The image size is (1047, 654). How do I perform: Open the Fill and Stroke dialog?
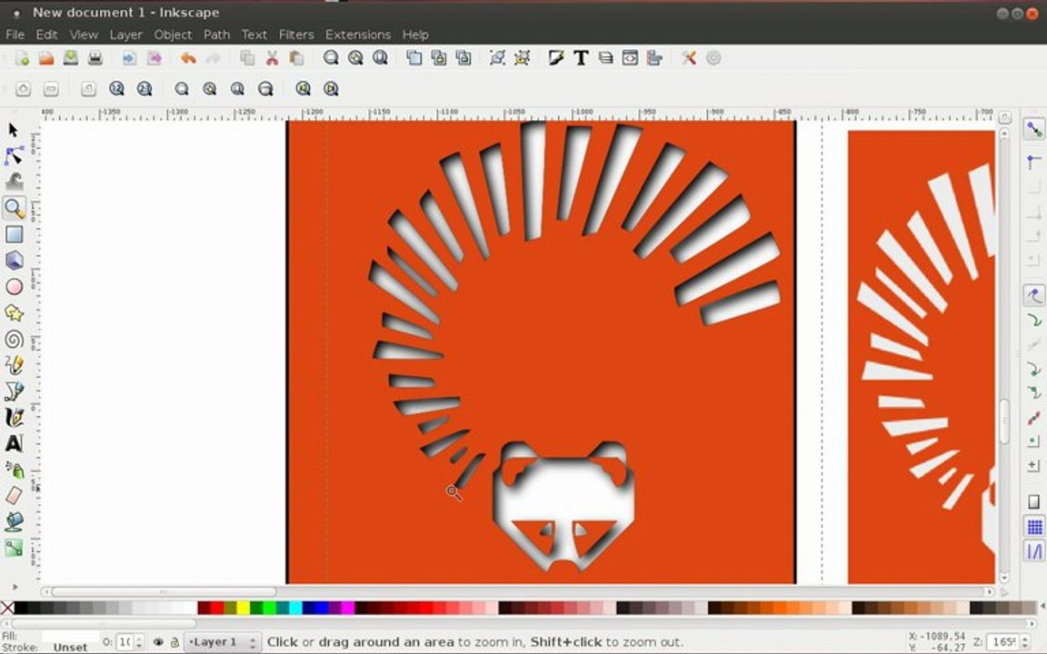click(555, 58)
